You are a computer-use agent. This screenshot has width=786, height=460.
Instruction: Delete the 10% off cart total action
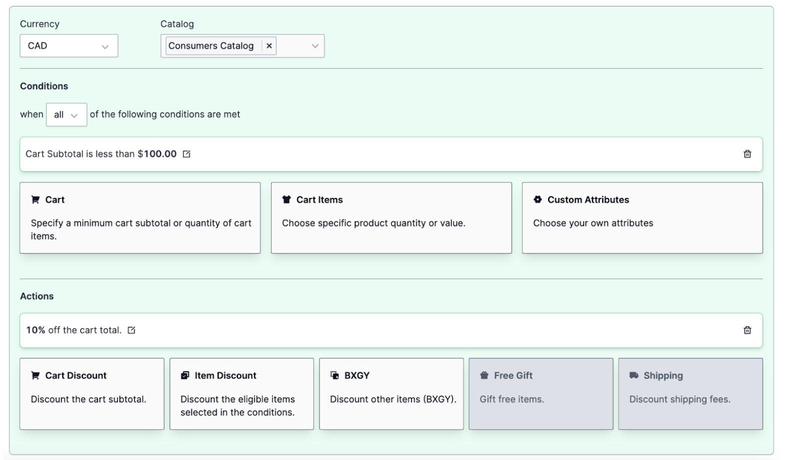click(x=747, y=330)
